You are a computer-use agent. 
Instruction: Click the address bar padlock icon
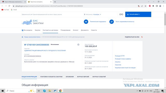pos(13,6)
